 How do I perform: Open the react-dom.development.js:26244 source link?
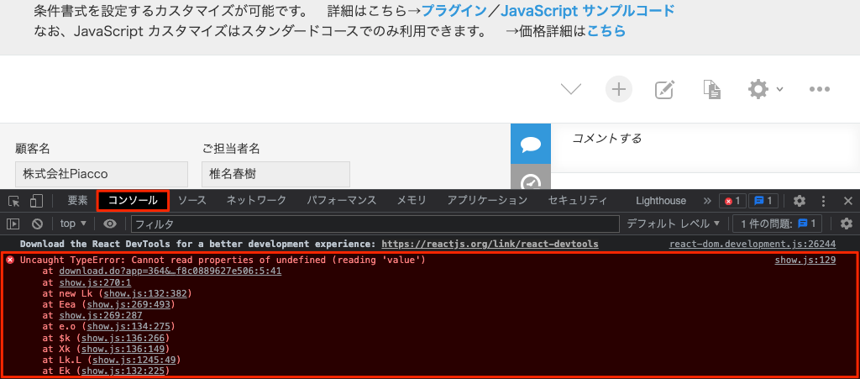[752, 244]
